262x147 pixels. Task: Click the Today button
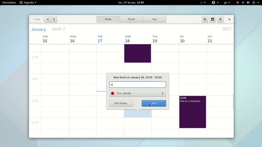tap(37, 19)
